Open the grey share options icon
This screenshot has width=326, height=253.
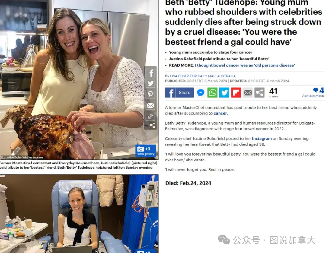pos(260,93)
